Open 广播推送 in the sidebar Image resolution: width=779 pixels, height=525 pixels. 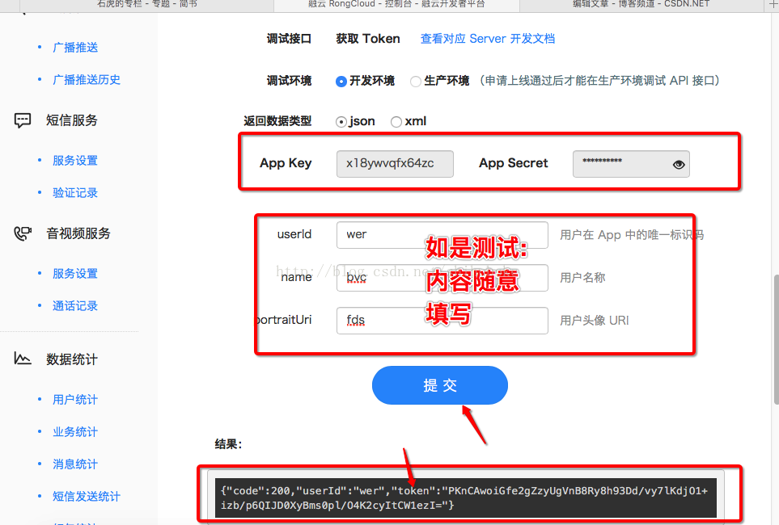(x=75, y=48)
